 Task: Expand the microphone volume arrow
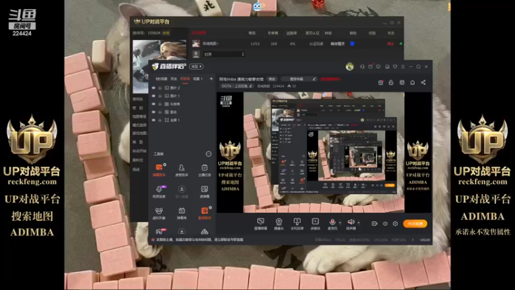340,222
